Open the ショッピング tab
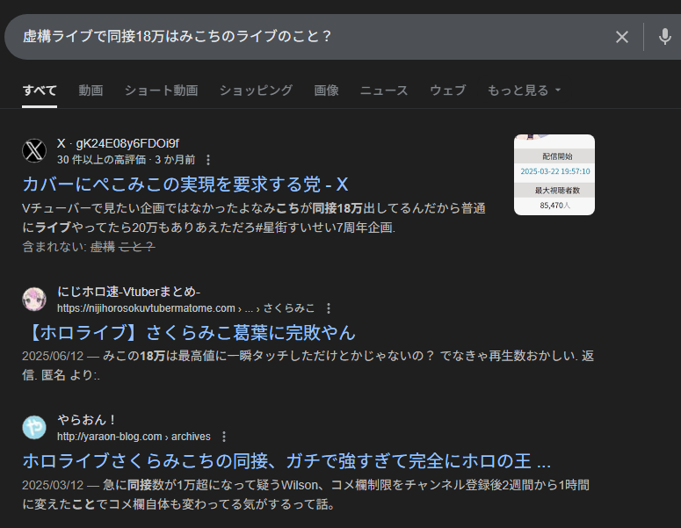Screen dimensions: 681x528 click(x=256, y=90)
